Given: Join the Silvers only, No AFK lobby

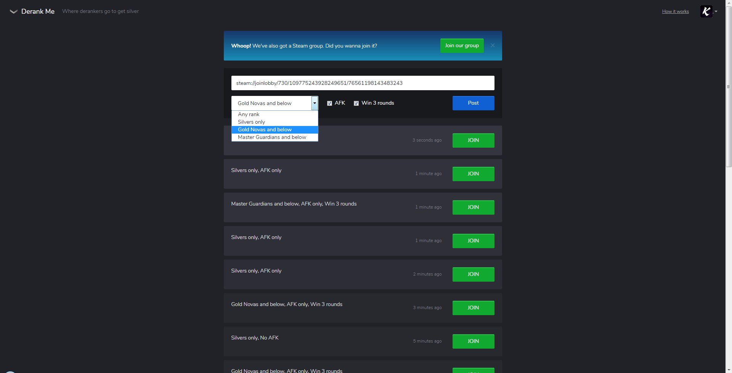Looking at the screenshot, I should 473,341.
